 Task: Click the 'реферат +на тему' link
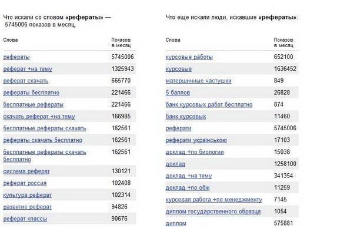(x=28, y=69)
